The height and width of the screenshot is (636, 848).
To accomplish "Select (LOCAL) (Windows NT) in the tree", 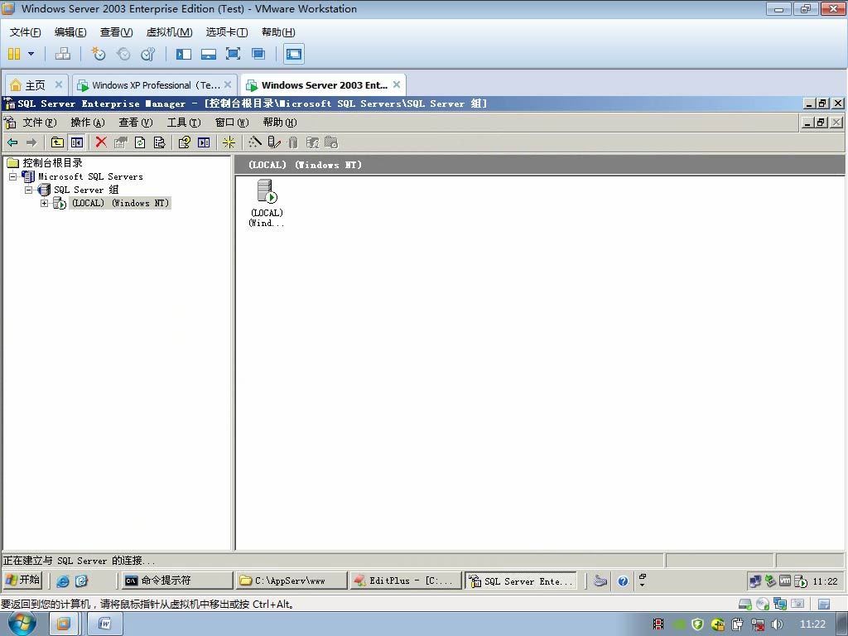I will [x=120, y=204].
